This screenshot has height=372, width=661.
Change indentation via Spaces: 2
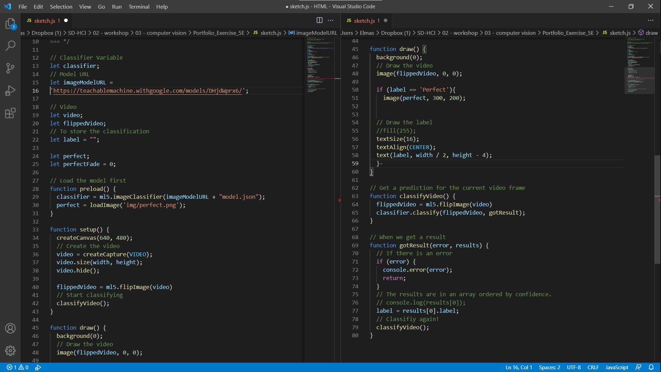pyautogui.click(x=549, y=368)
